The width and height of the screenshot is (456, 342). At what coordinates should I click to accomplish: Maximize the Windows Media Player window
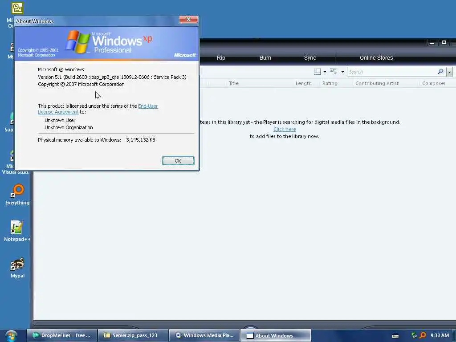click(444, 43)
